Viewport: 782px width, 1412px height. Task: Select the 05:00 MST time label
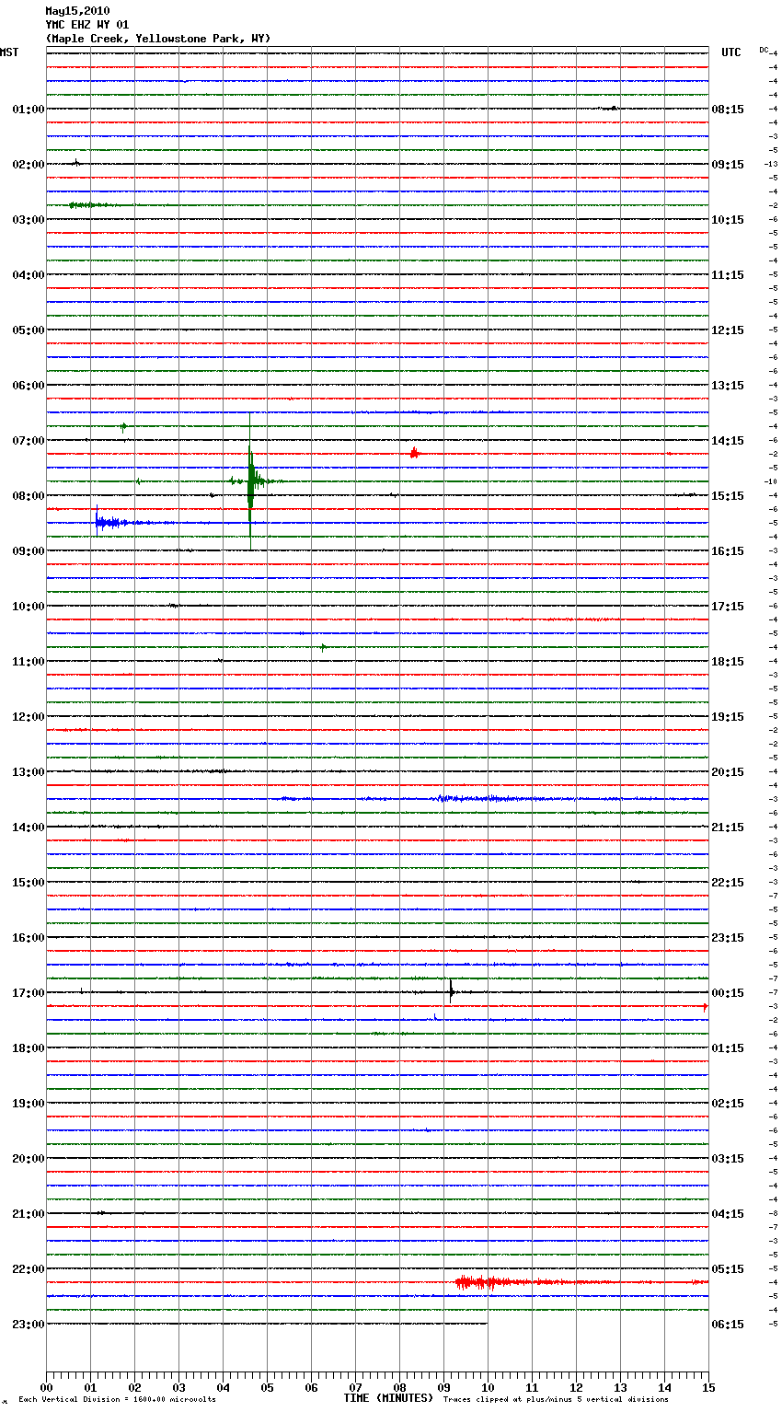tap(29, 330)
